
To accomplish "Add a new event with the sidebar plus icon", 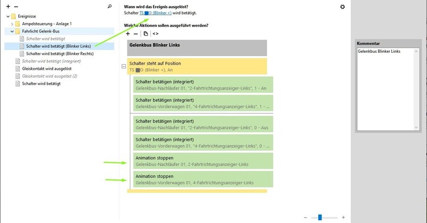I will pos(8,6).
